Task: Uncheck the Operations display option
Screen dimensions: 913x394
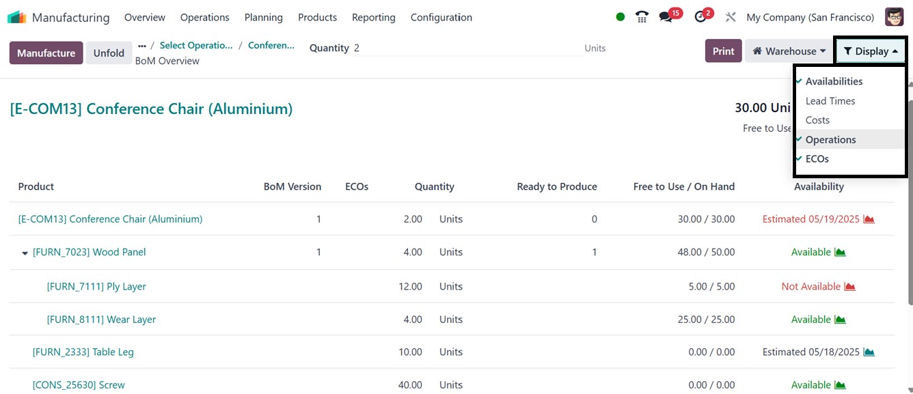Action: pos(830,139)
